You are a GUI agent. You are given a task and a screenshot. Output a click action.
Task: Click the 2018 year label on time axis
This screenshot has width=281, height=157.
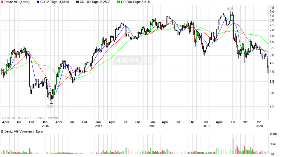click(153, 126)
